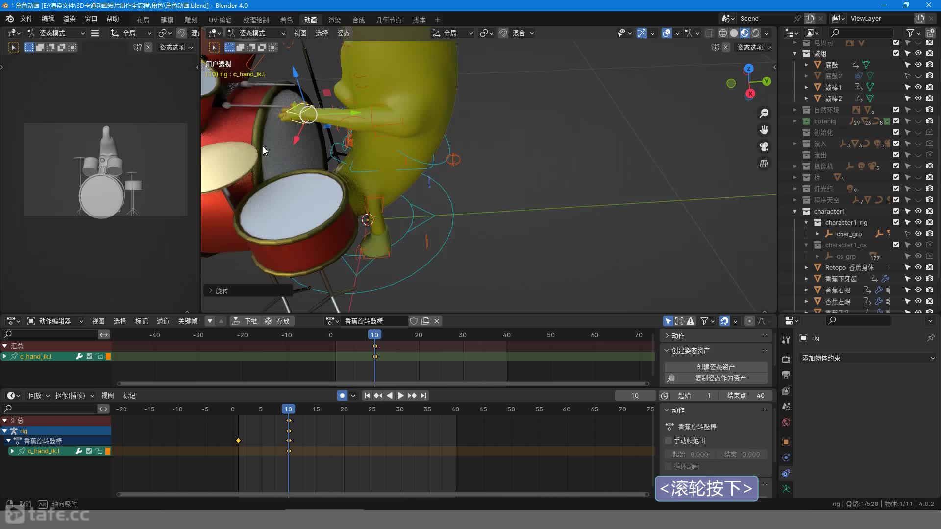Switch to 建模 workspace tab
Image resolution: width=941 pixels, height=529 pixels.
click(167, 20)
